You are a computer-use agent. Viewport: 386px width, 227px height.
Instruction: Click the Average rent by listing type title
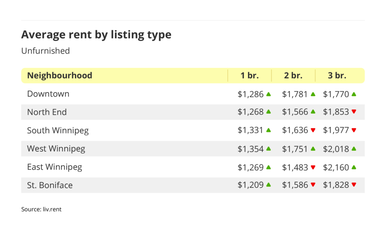[x=96, y=35]
